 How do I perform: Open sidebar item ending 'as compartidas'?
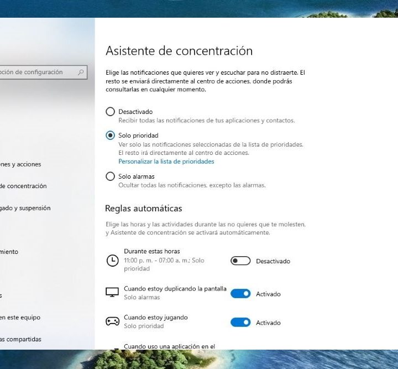[x=20, y=339]
